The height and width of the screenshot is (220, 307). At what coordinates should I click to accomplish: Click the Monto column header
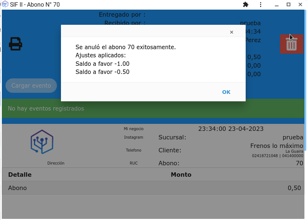coord(181,175)
